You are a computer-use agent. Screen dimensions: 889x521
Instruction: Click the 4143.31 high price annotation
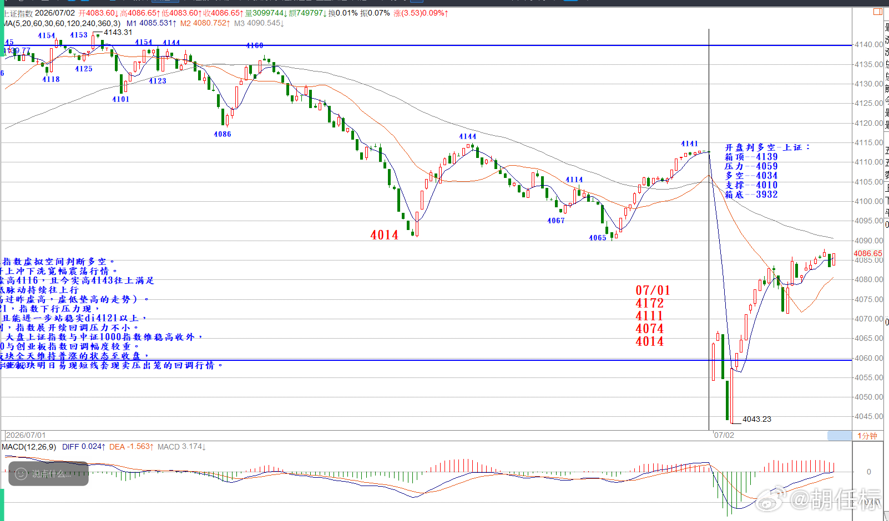tap(118, 32)
